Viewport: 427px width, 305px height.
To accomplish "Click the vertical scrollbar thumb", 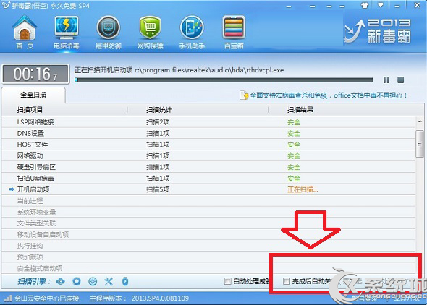I will [x=419, y=144].
